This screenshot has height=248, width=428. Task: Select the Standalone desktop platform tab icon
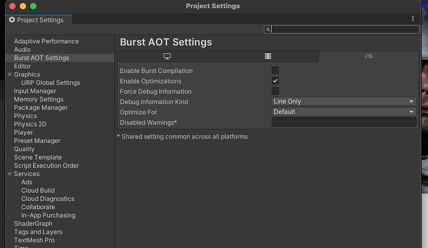click(167, 56)
